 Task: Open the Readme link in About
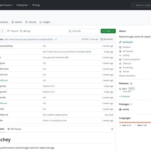[x=127, y=47]
